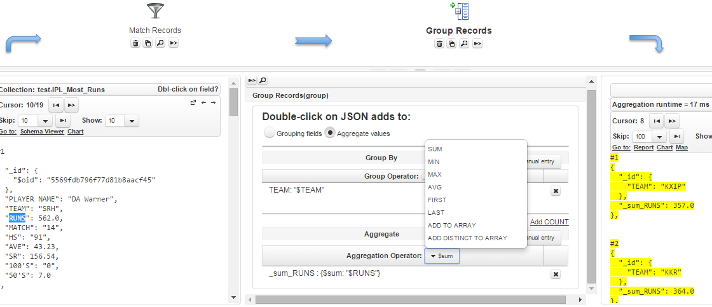Open collection view in pop-out window icon
This screenshot has height=307, width=712.
(x=193, y=103)
